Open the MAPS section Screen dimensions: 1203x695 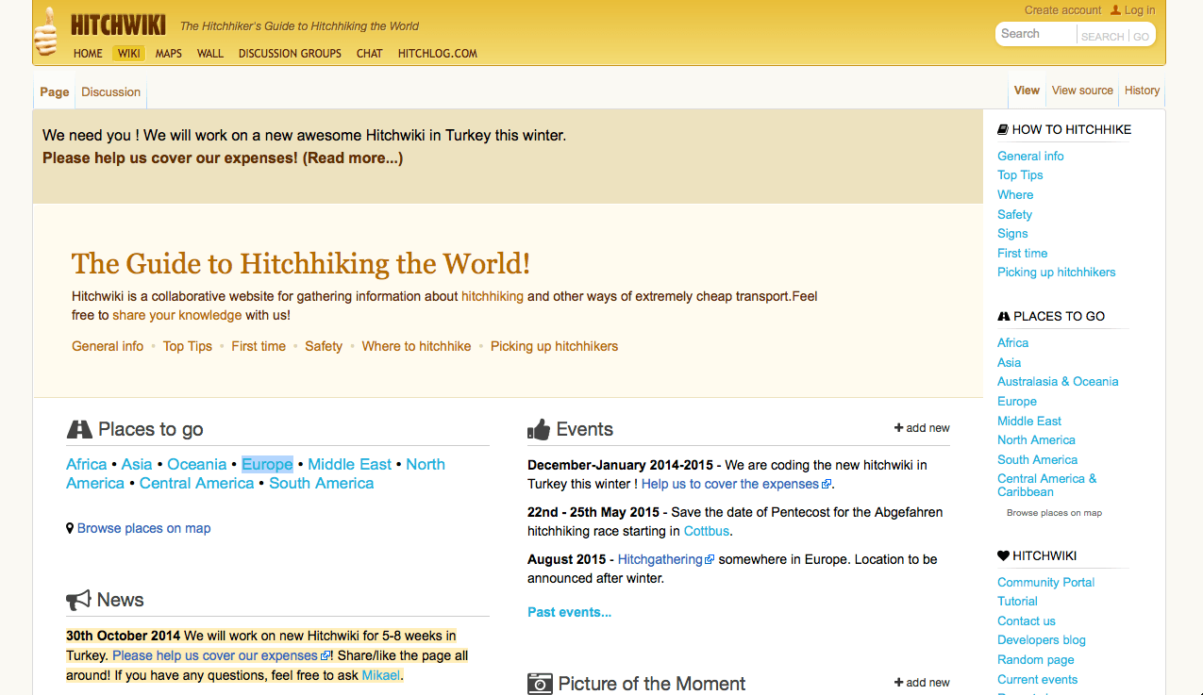tap(168, 54)
